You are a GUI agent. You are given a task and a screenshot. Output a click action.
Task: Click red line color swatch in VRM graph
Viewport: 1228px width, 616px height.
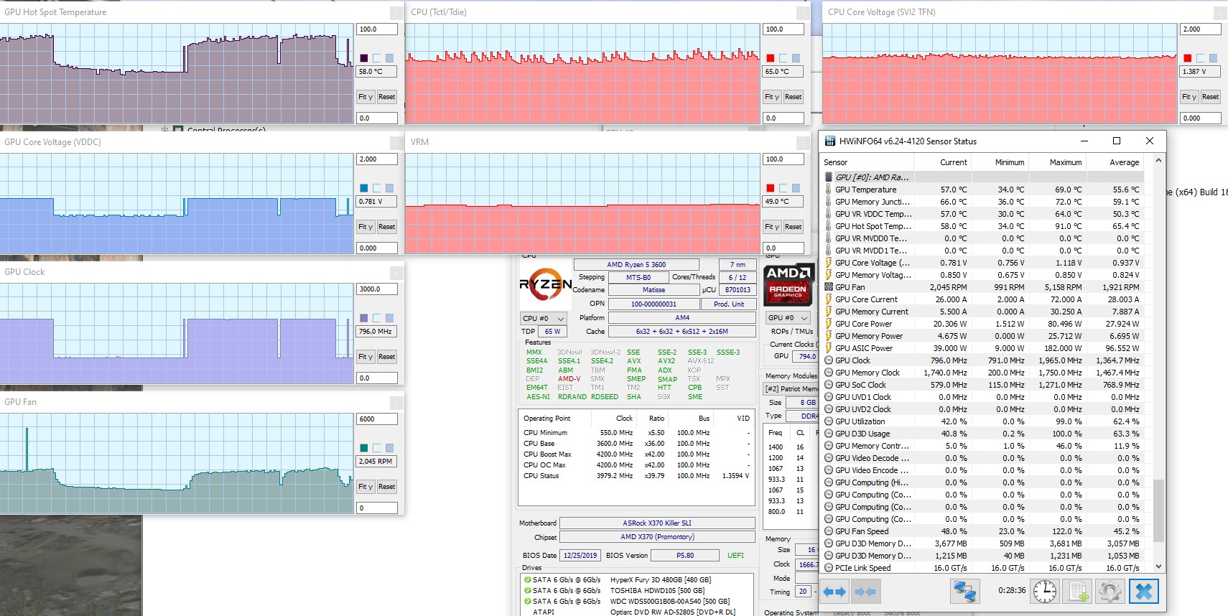click(771, 188)
